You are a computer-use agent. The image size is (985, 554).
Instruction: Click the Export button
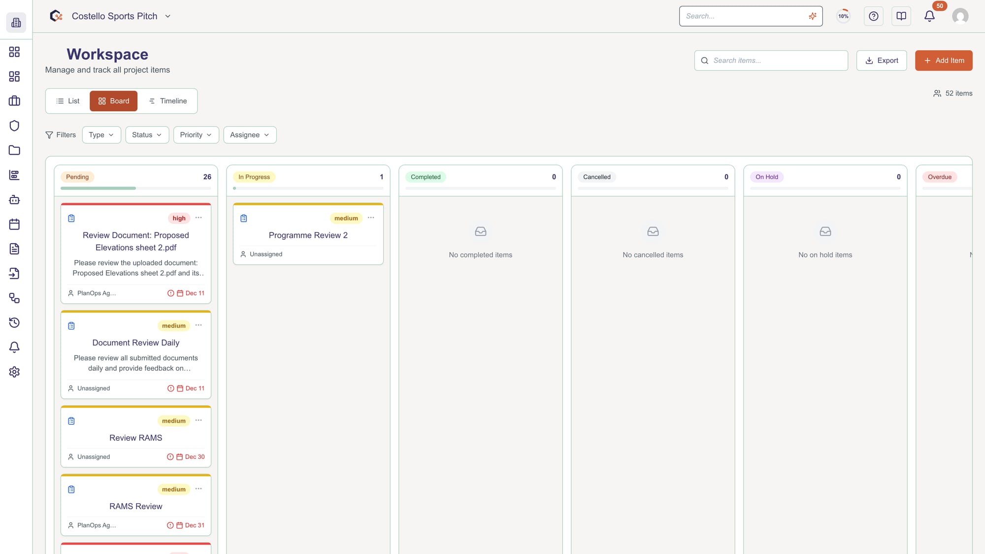tap(881, 61)
